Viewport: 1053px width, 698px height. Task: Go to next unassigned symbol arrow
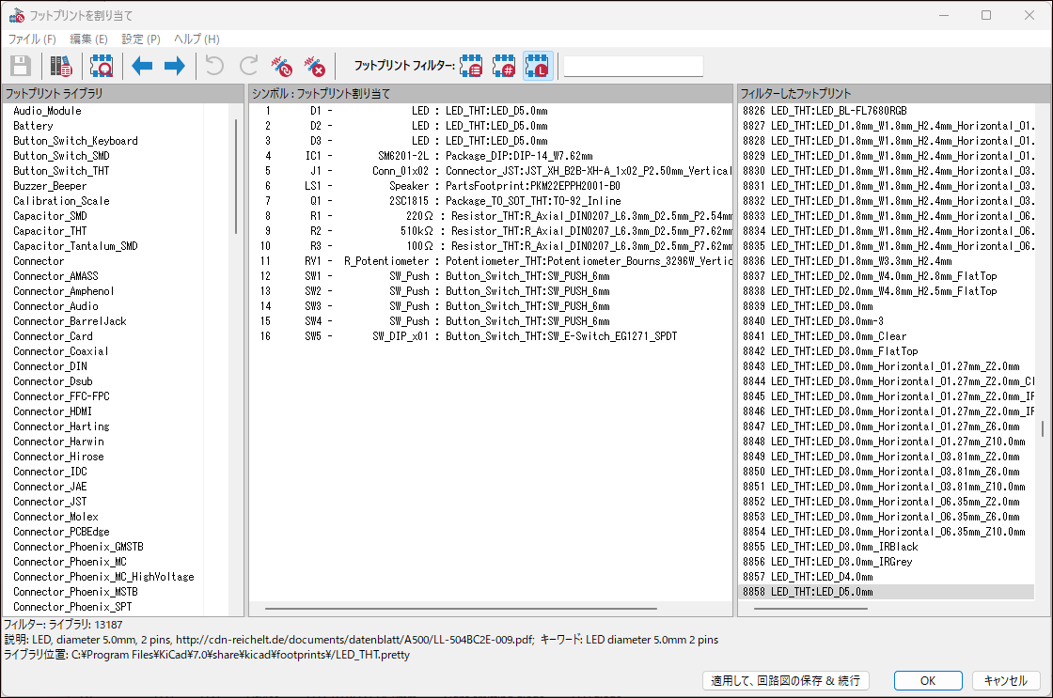point(174,66)
